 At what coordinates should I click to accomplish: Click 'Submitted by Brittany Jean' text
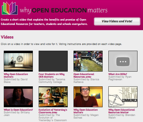click(17, 114)
